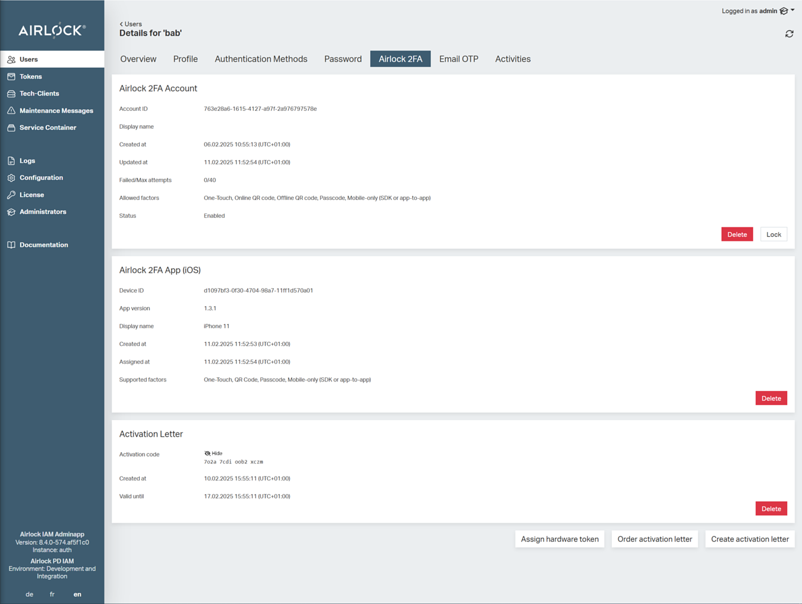Open Logs via document icon
This screenshot has height=604, width=802.
pyautogui.click(x=11, y=161)
